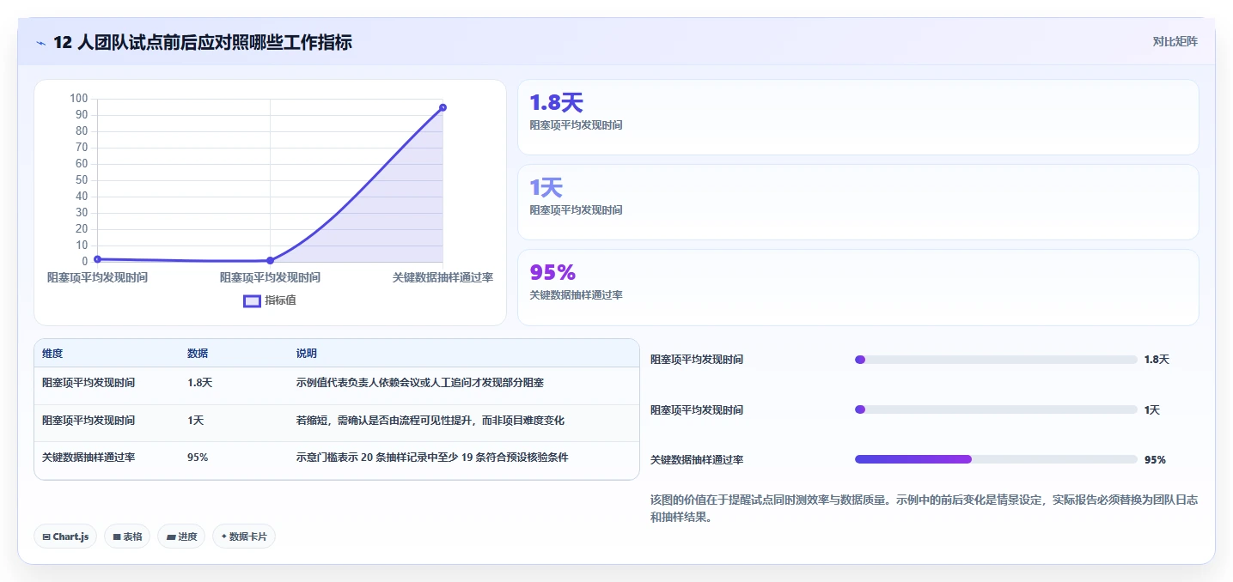Click the chart's highest data point near 95

coord(443,107)
